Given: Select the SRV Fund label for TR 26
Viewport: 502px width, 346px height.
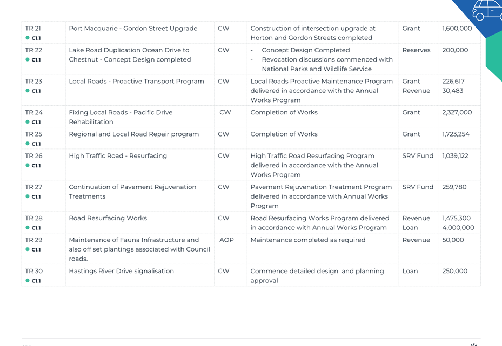Looking at the screenshot, I should [418, 156].
